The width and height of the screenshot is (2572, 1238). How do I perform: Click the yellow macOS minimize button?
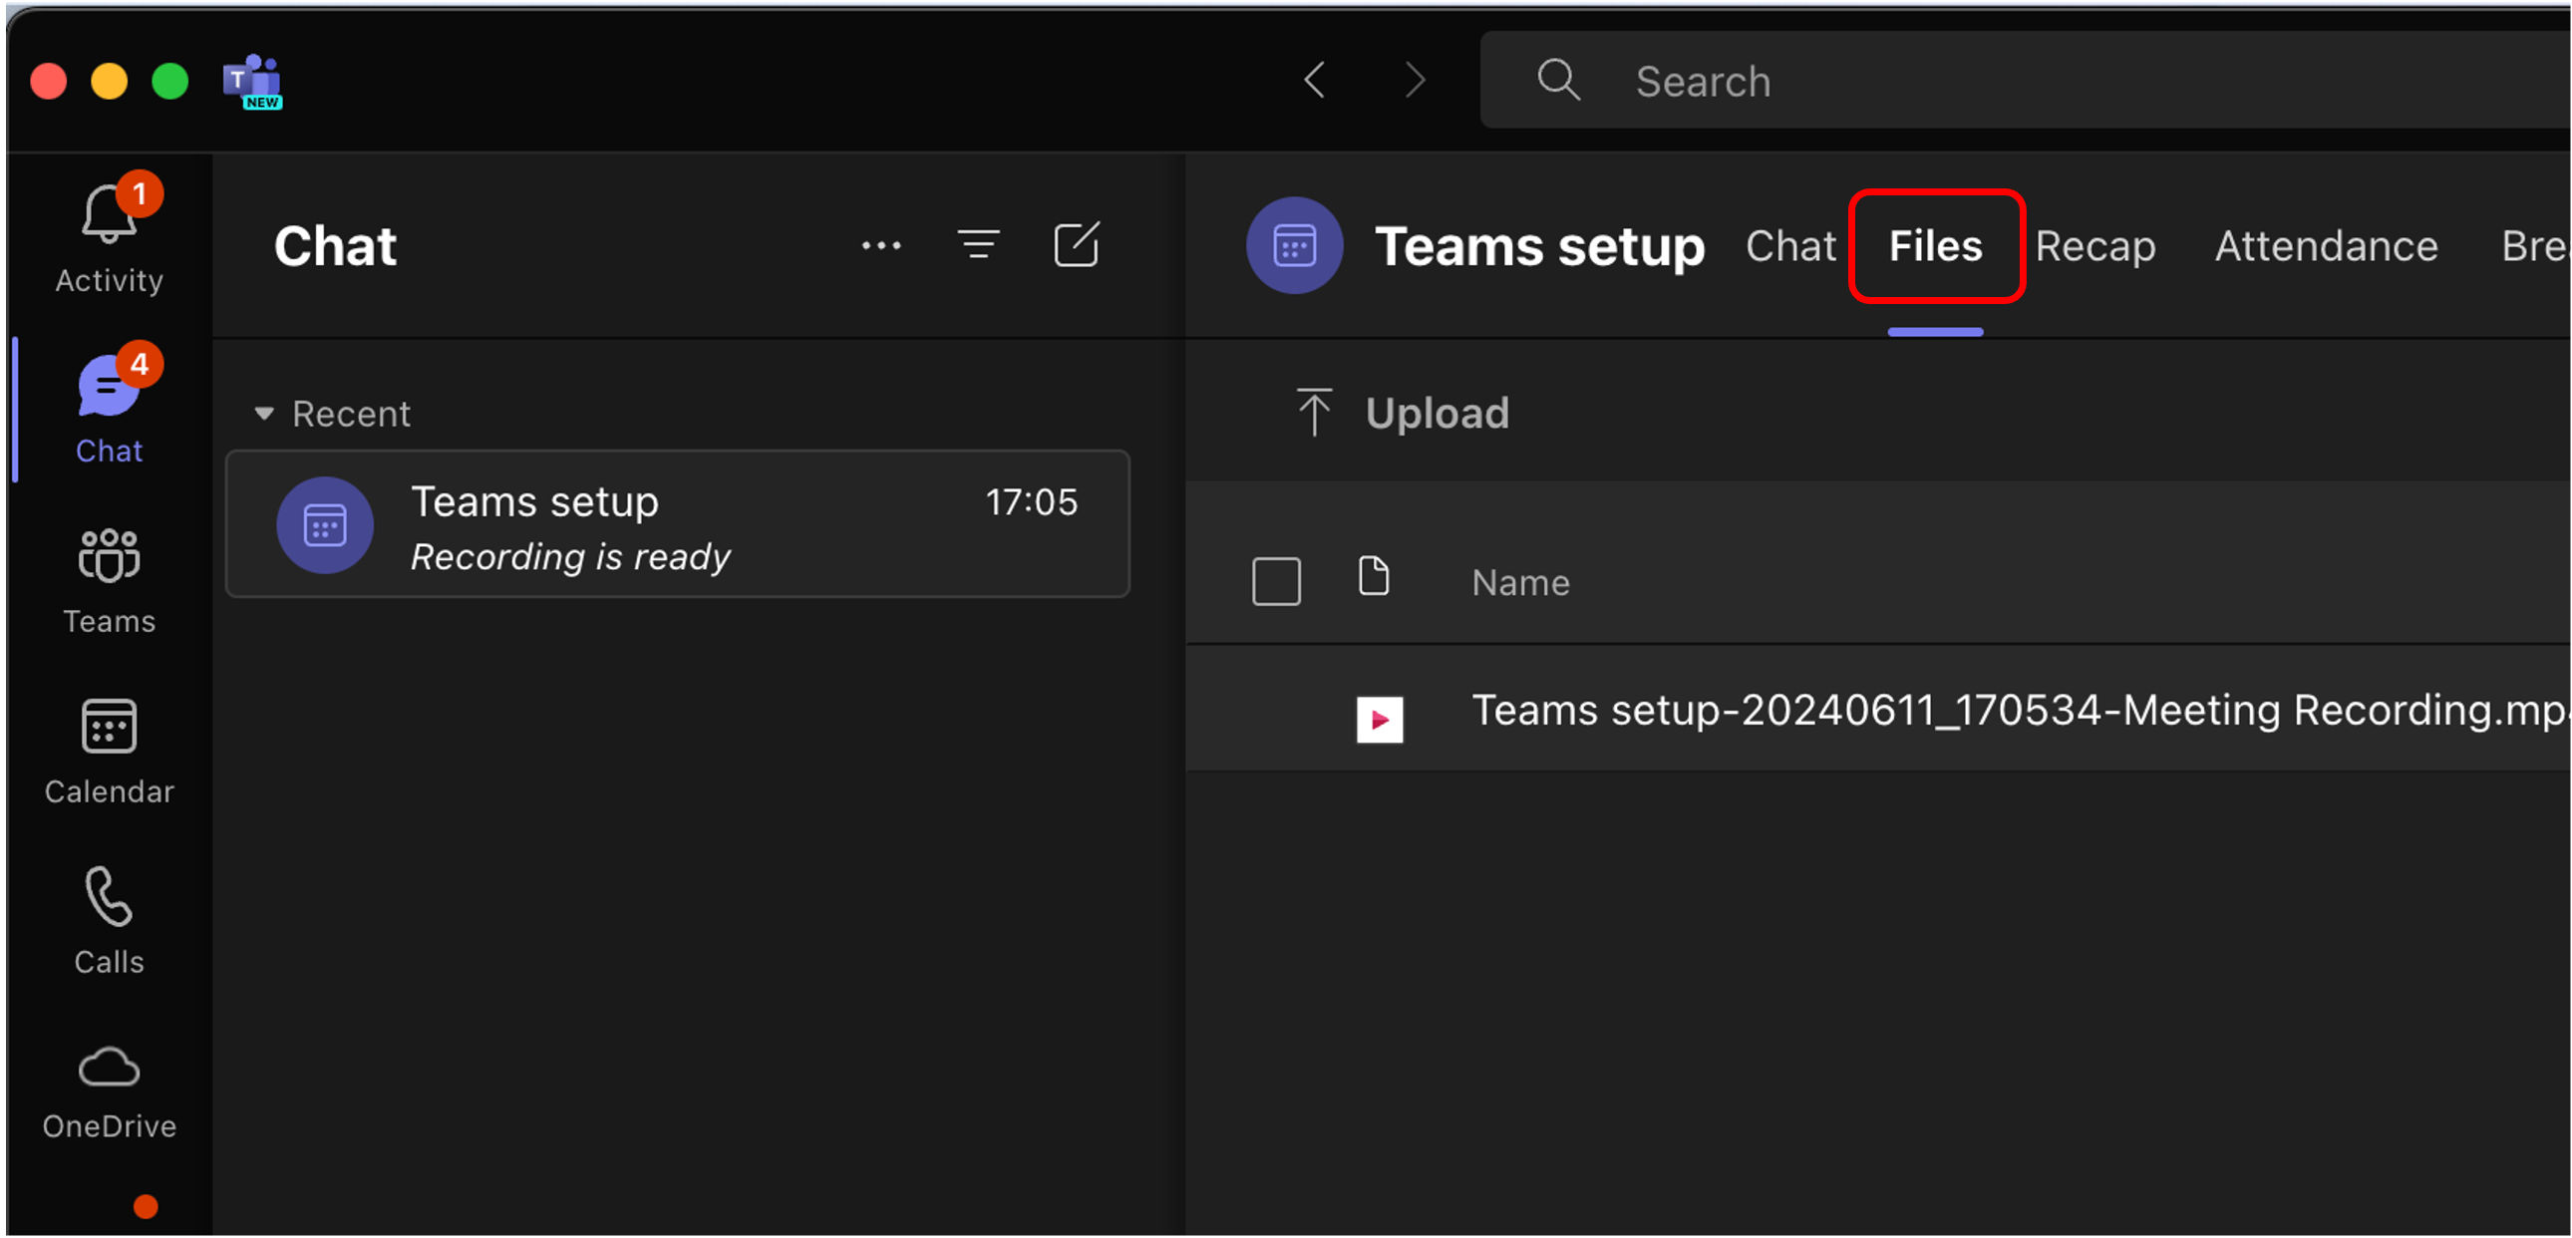[109, 81]
